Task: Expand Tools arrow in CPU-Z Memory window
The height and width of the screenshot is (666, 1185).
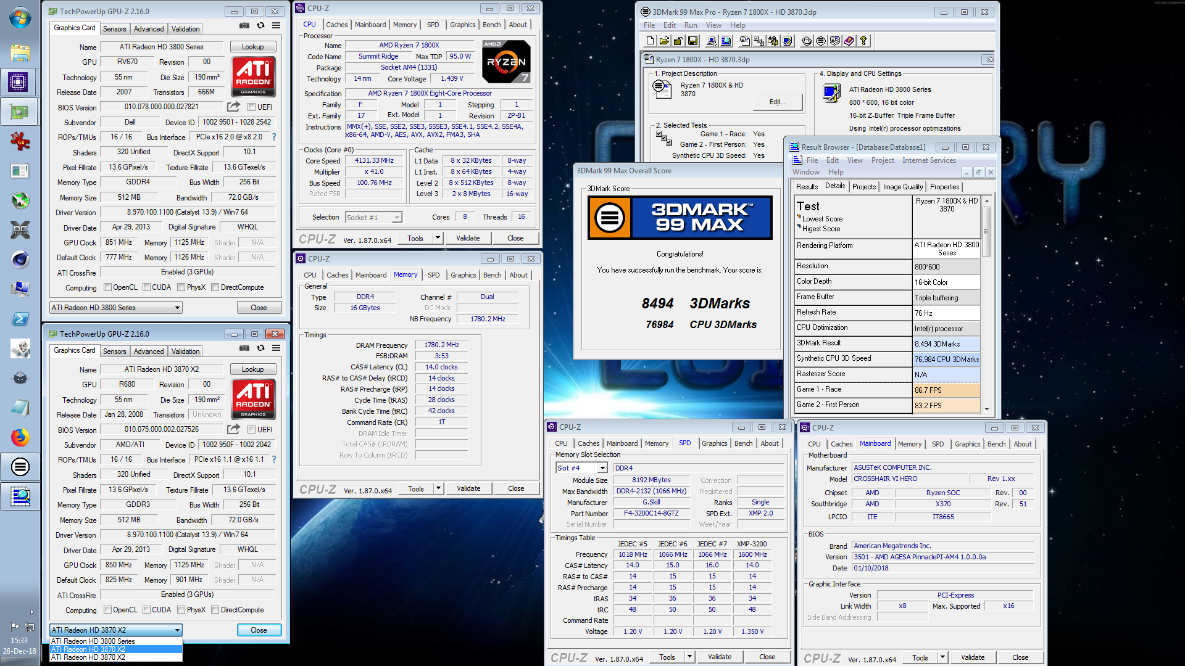Action: pos(438,488)
